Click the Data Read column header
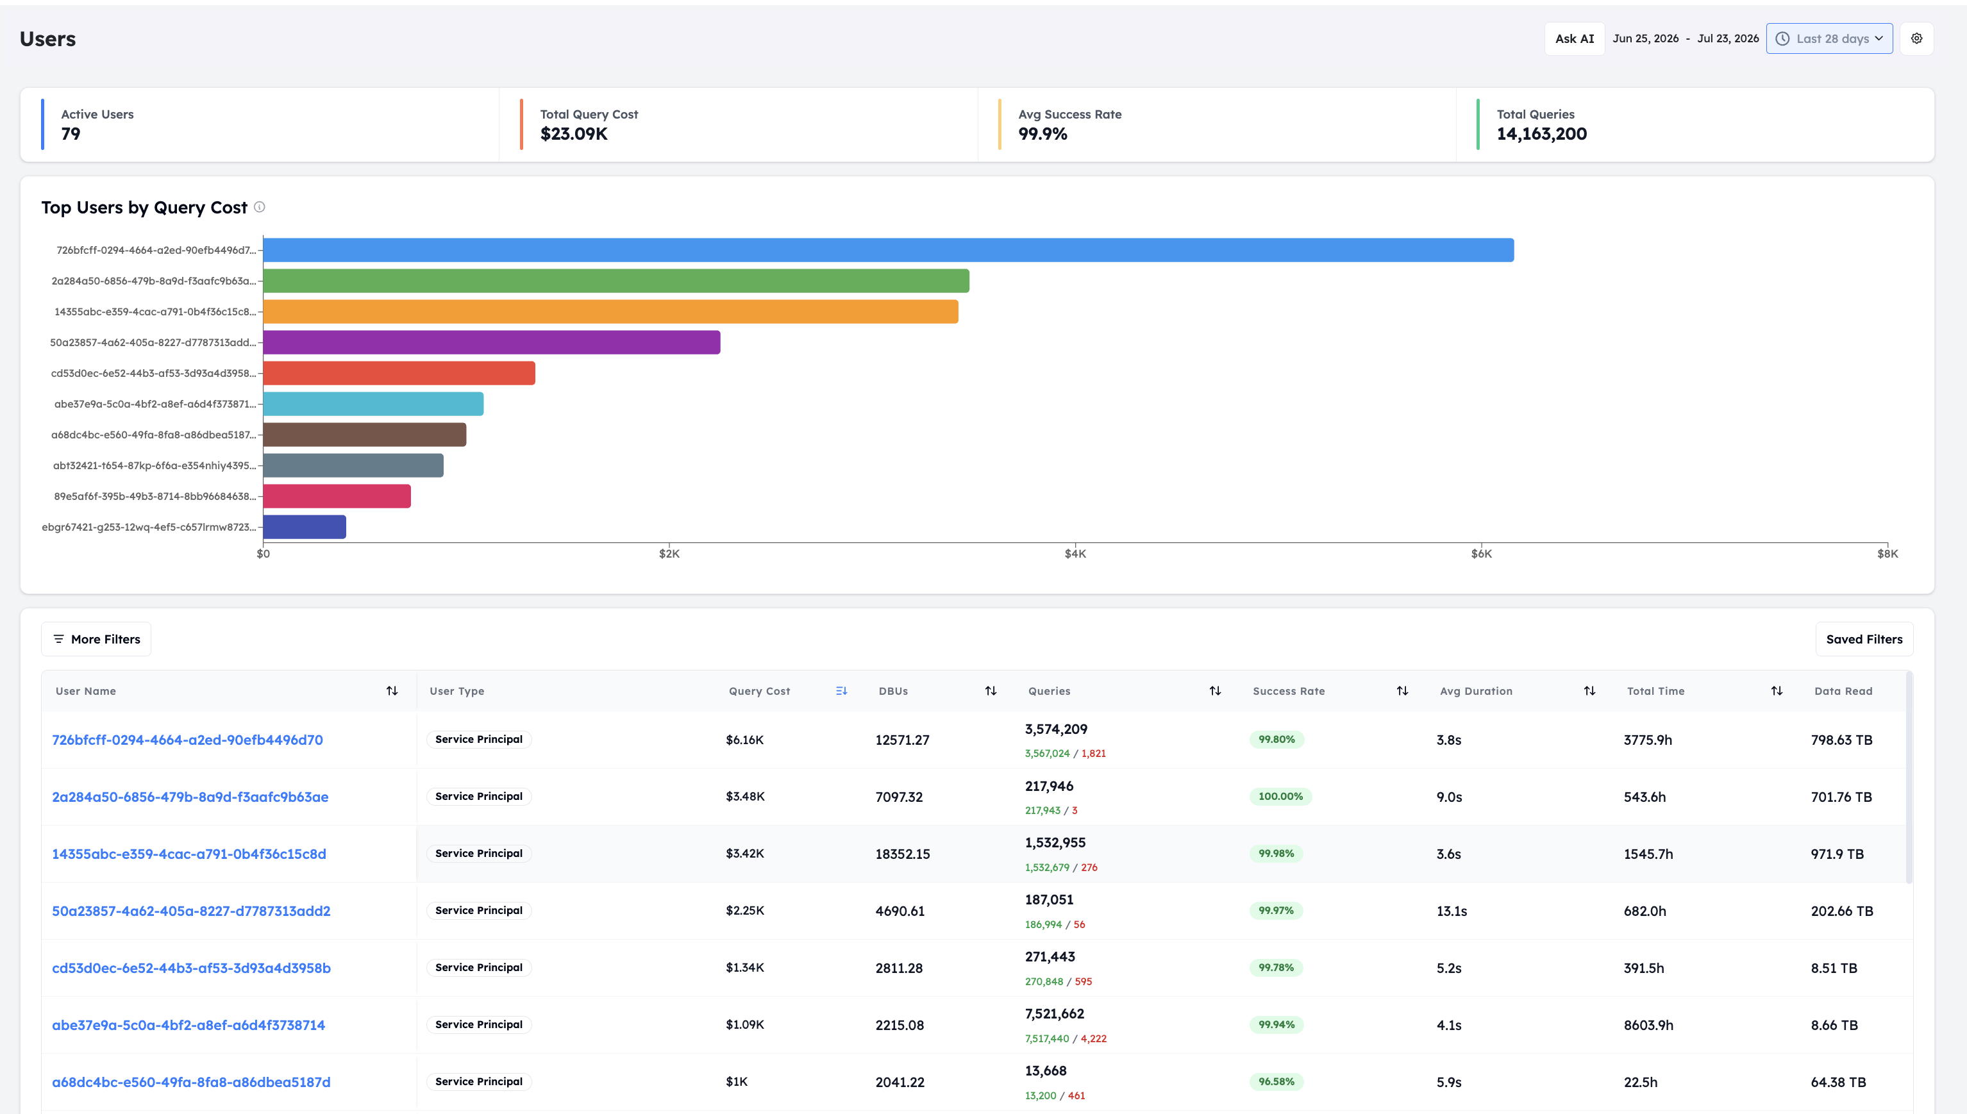 tap(1843, 691)
